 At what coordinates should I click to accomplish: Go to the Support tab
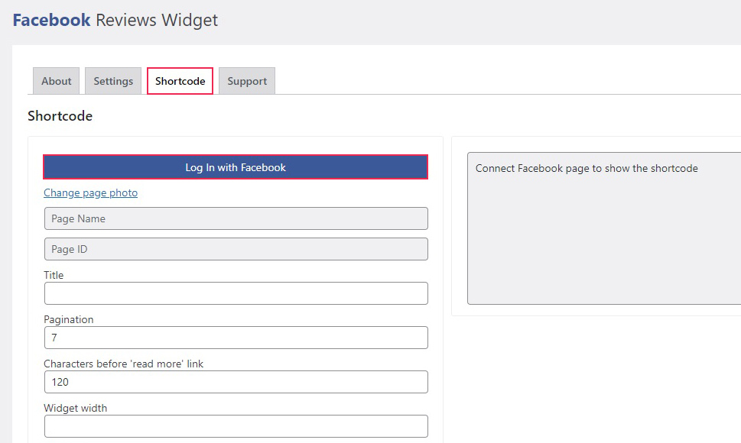[x=247, y=81]
